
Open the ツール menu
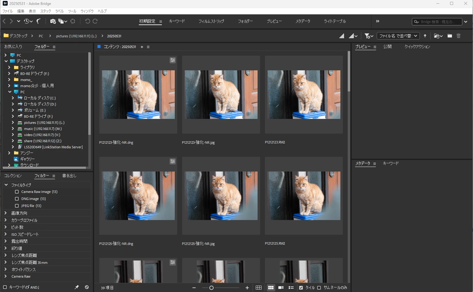[72, 11]
